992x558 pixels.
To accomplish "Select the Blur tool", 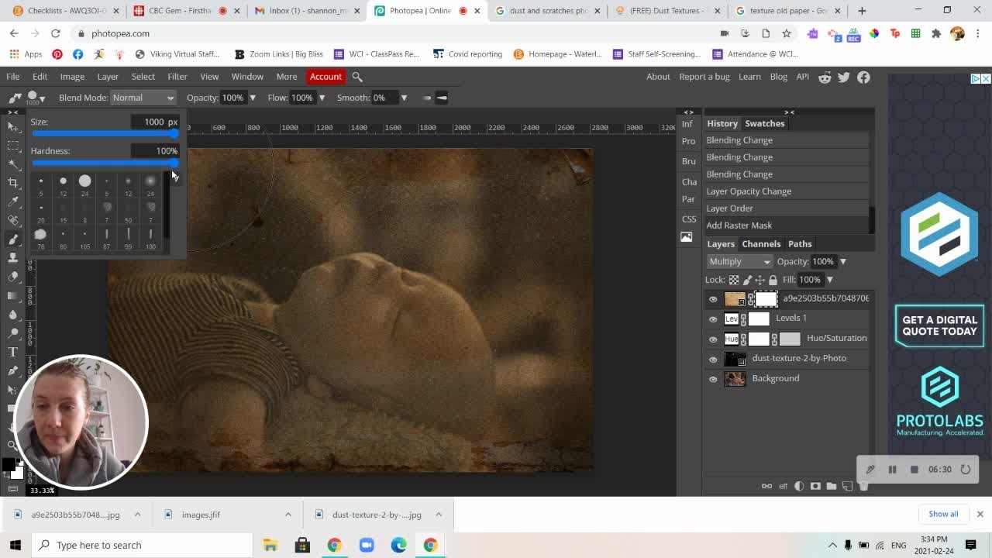I will tap(12, 314).
